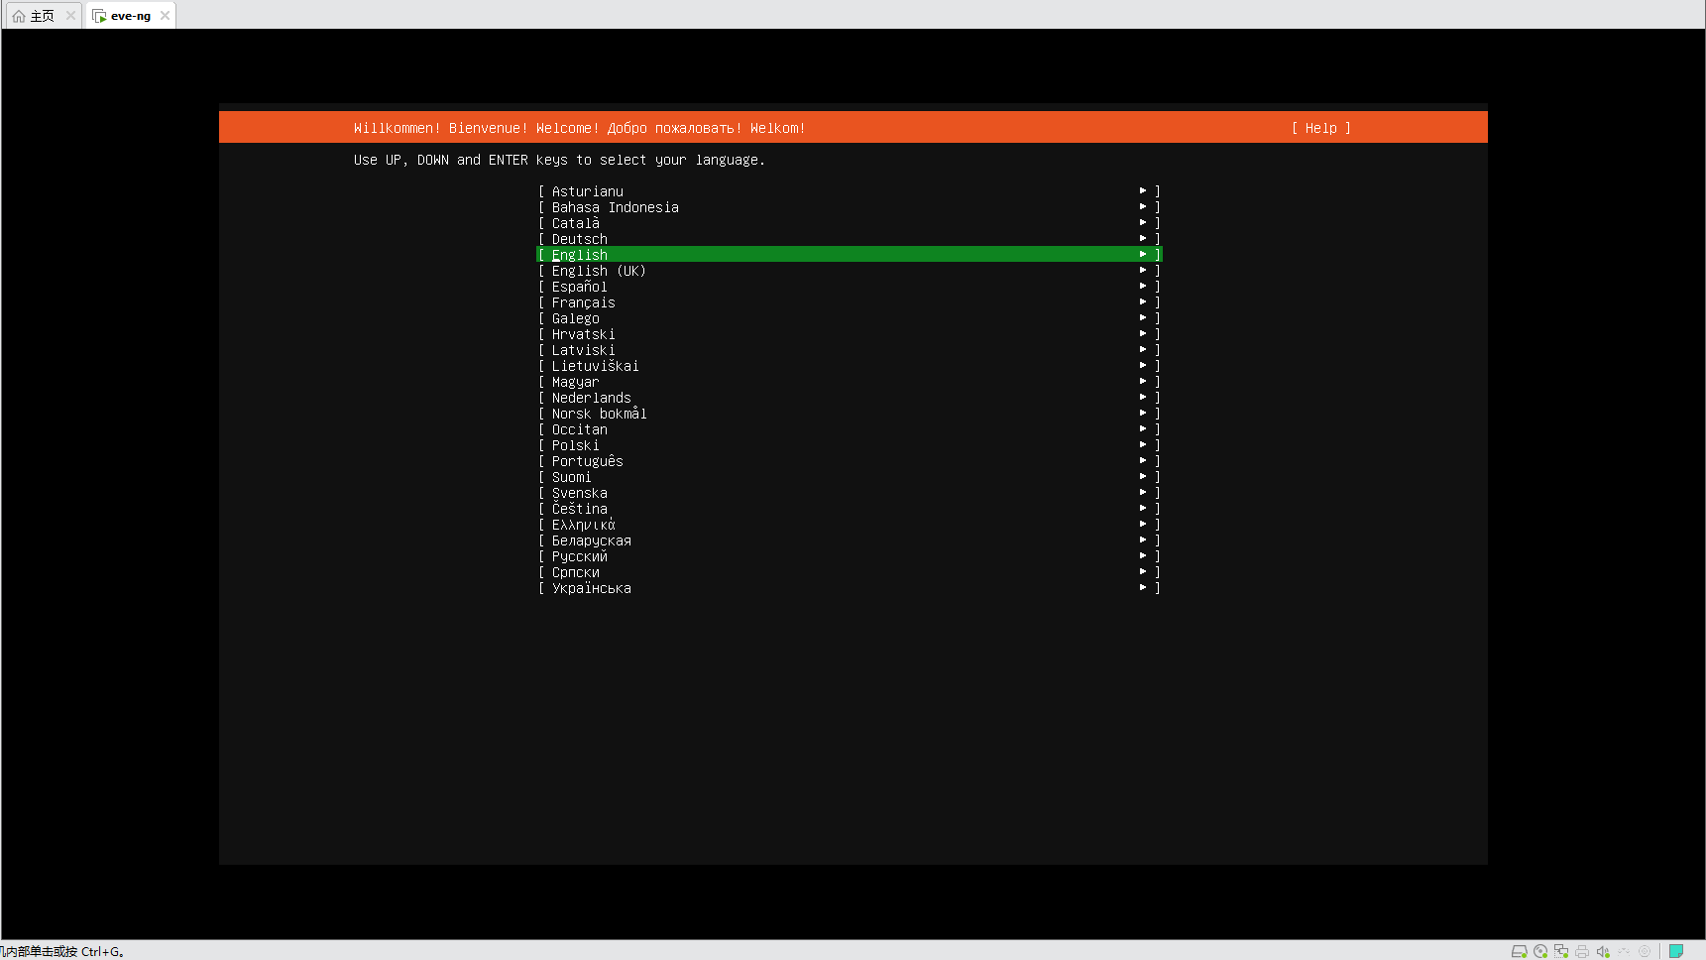Choose Deutsch from the language list
Image resolution: width=1706 pixels, height=960 pixels.
click(x=849, y=239)
